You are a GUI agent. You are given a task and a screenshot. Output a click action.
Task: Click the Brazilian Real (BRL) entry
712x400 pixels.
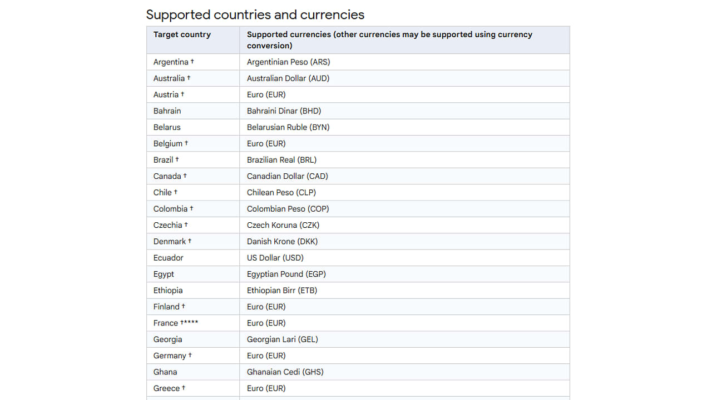[281, 159]
